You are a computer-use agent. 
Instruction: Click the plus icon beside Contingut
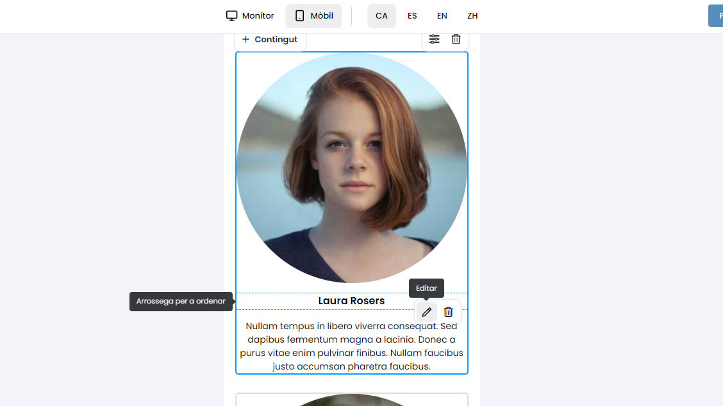(x=245, y=39)
